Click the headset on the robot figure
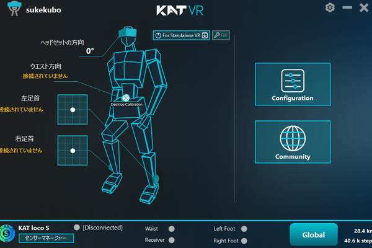 point(128,32)
